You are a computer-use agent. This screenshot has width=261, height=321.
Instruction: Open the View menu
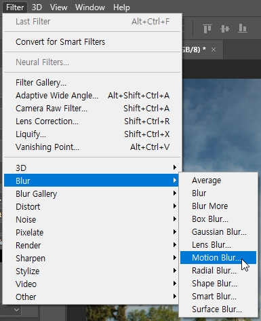tap(58, 7)
